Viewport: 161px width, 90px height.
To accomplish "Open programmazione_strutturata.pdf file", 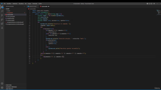I will [15, 22].
